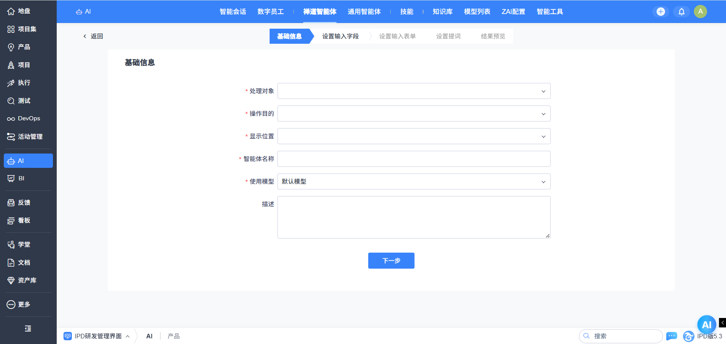Select the 设置输入字段 wizard step

[340, 36]
